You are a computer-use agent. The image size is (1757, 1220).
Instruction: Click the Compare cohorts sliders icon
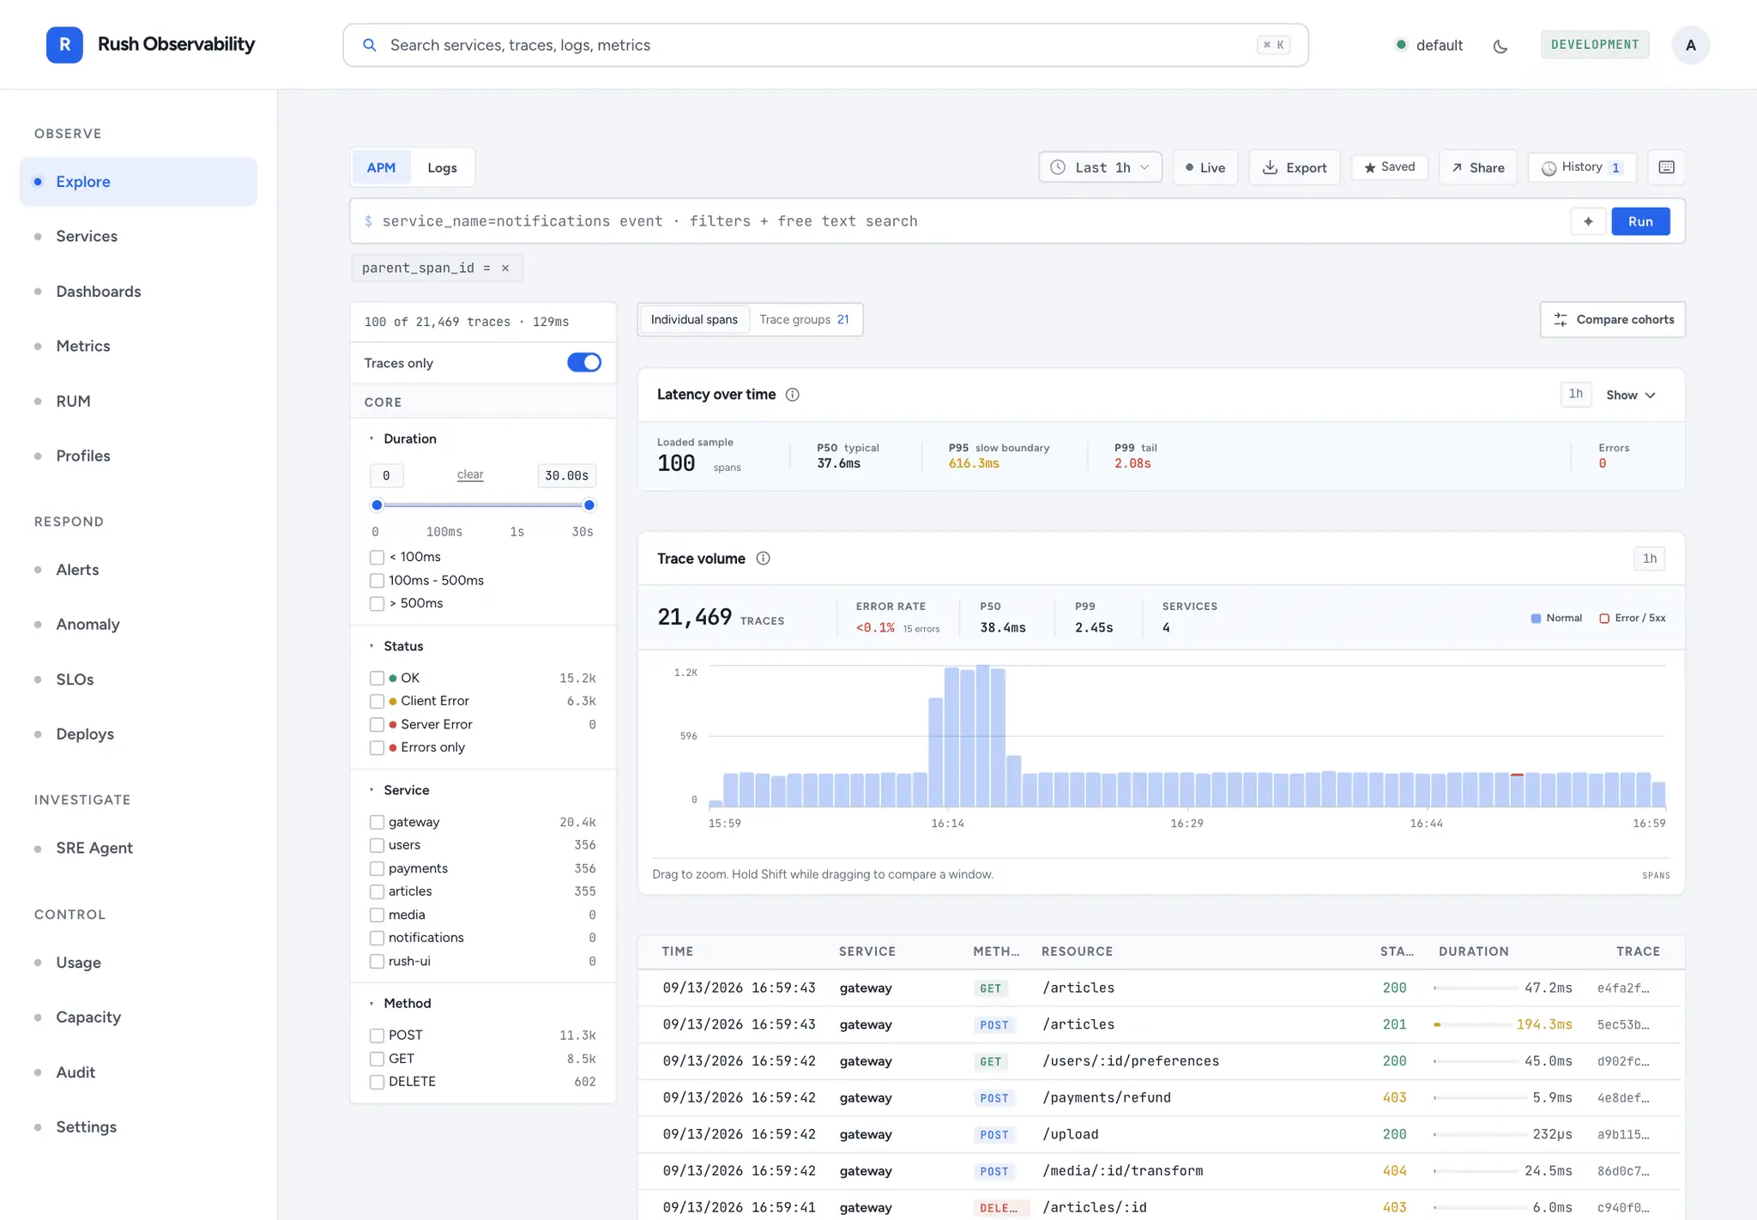pyautogui.click(x=1561, y=319)
